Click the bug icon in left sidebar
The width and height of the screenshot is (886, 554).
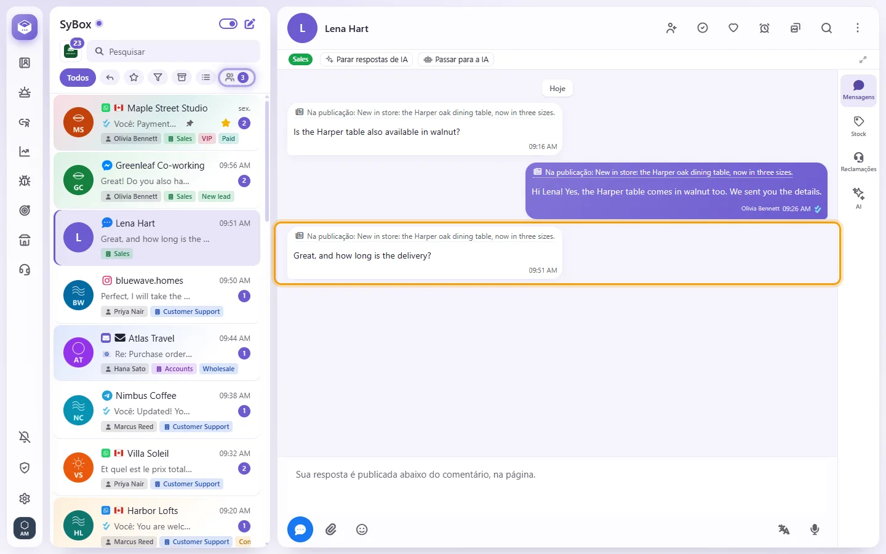[x=25, y=181]
